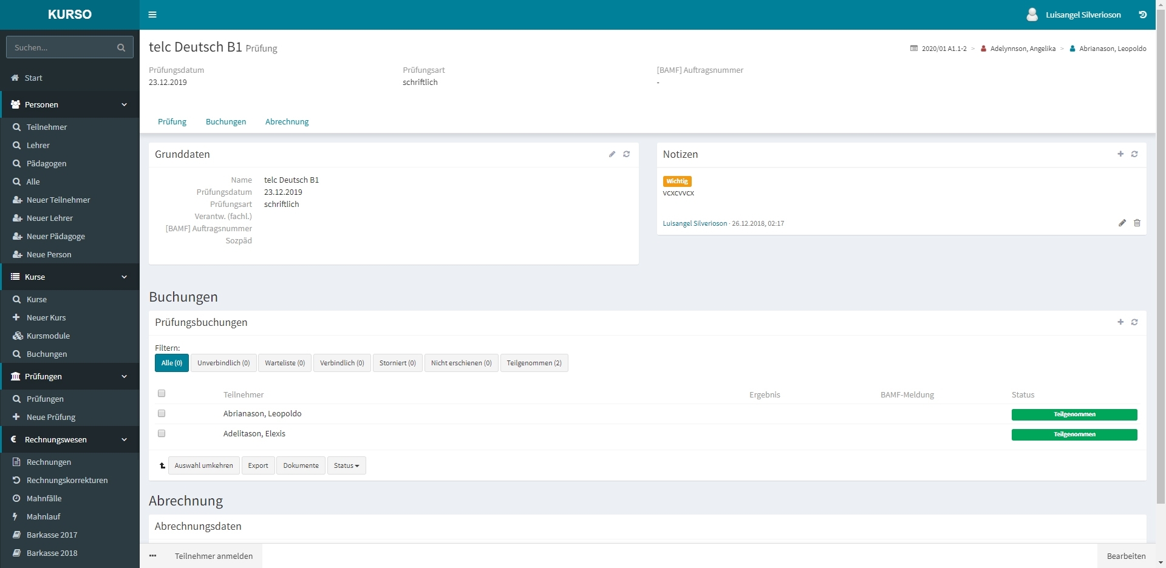Viewport: 1166px width, 568px height.
Task: Click the Rechnungen document icon
Action: 16,462
